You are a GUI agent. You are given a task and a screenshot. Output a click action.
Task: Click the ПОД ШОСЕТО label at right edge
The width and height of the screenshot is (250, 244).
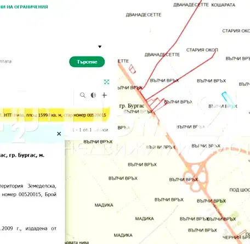pos(240,190)
